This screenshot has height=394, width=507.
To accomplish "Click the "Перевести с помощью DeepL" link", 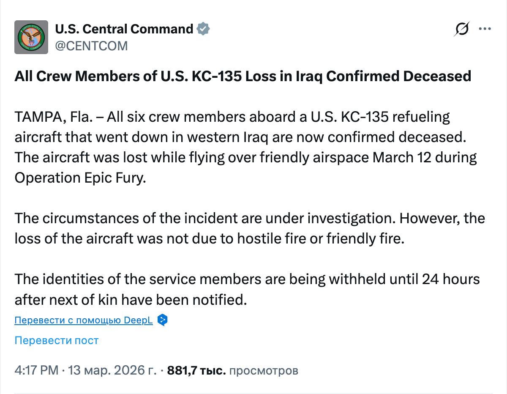I will pyautogui.click(x=84, y=320).
